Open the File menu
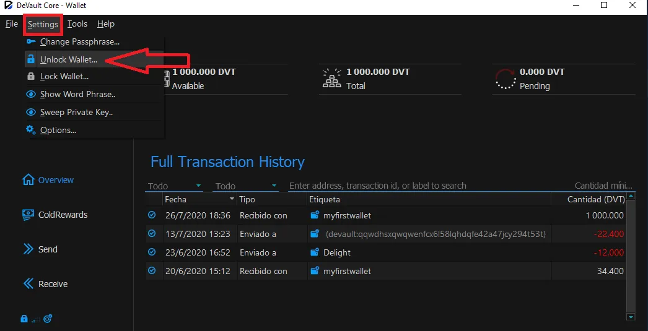The height and width of the screenshot is (331, 648). (x=12, y=24)
